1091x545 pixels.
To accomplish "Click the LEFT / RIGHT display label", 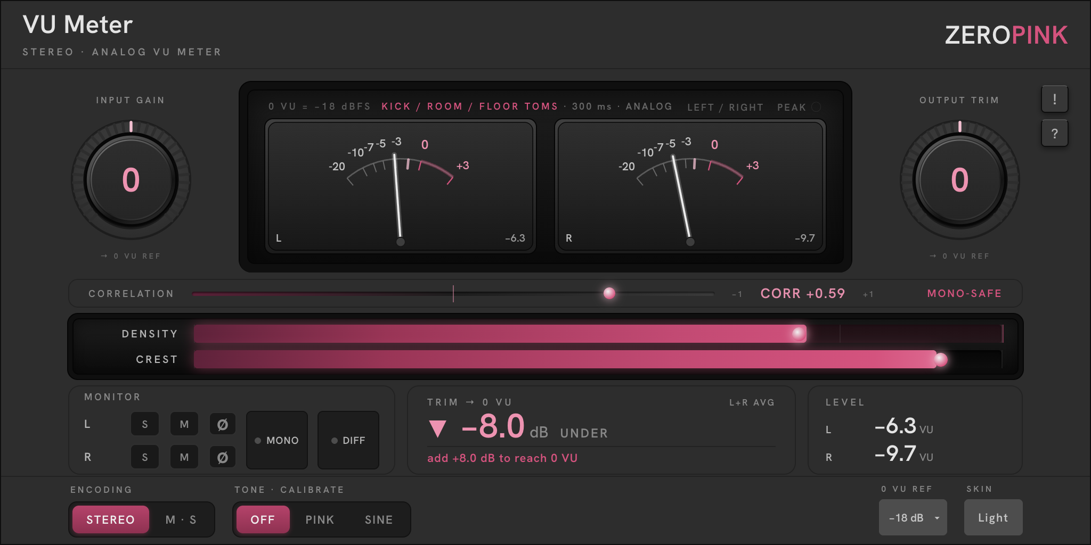I will pyautogui.click(x=725, y=107).
